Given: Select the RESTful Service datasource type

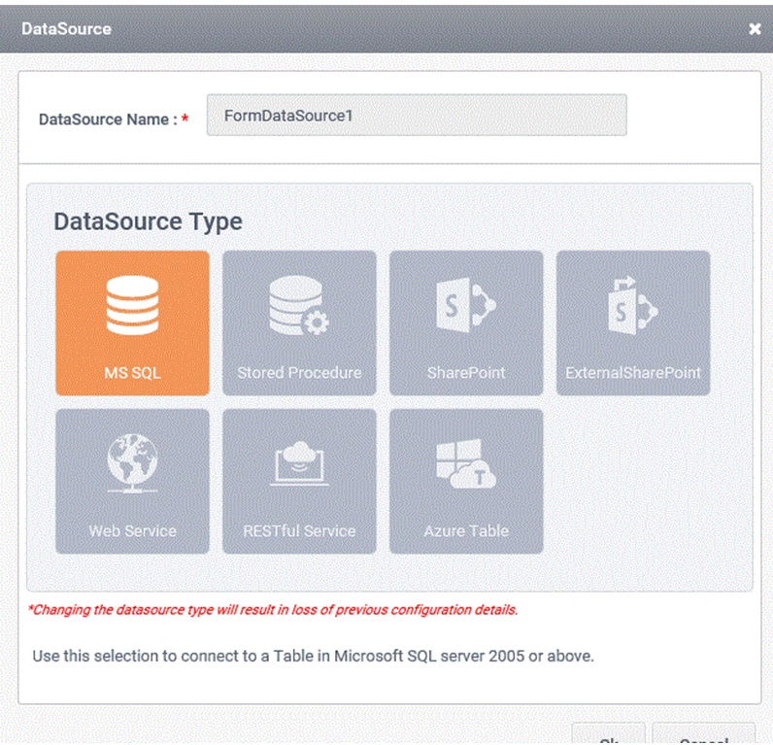Looking at the screenshot, I should (299, 481).
